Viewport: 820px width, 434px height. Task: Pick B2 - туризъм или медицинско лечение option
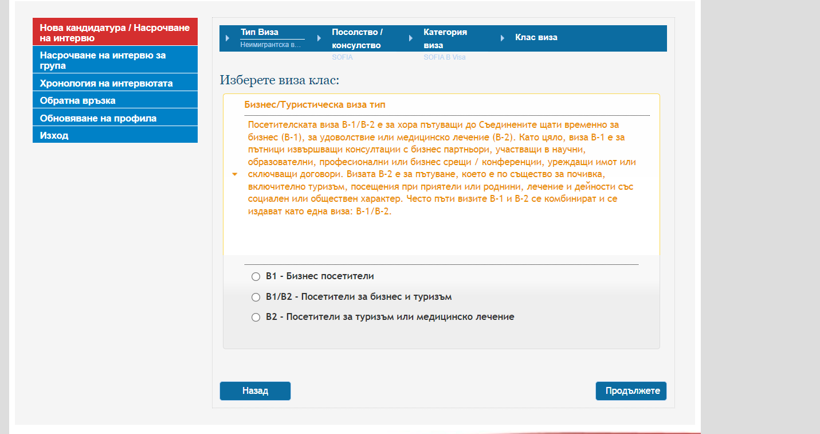tap(256, 318)
